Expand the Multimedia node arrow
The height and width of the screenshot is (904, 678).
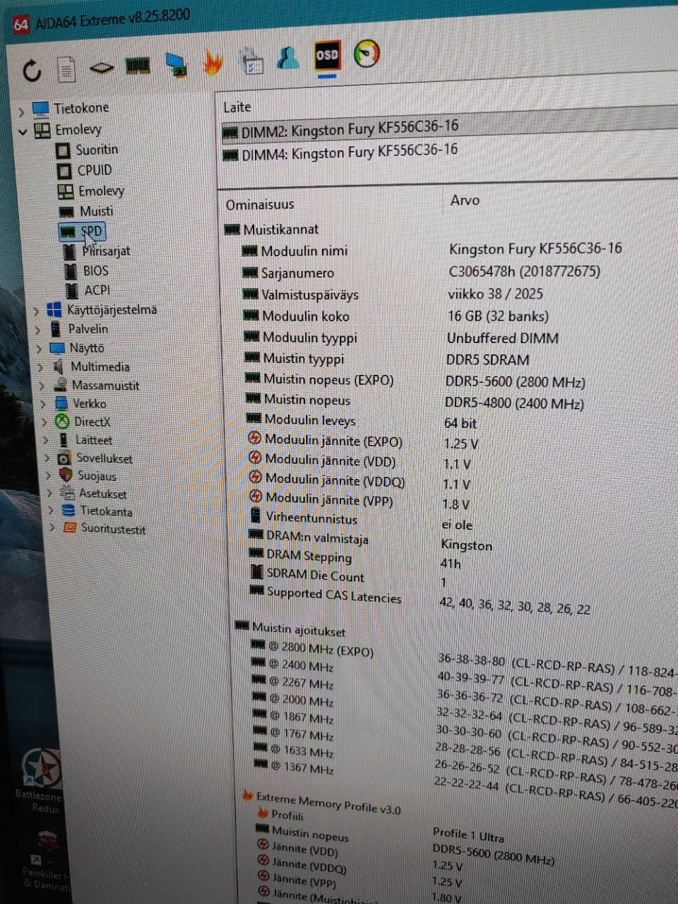41,367
